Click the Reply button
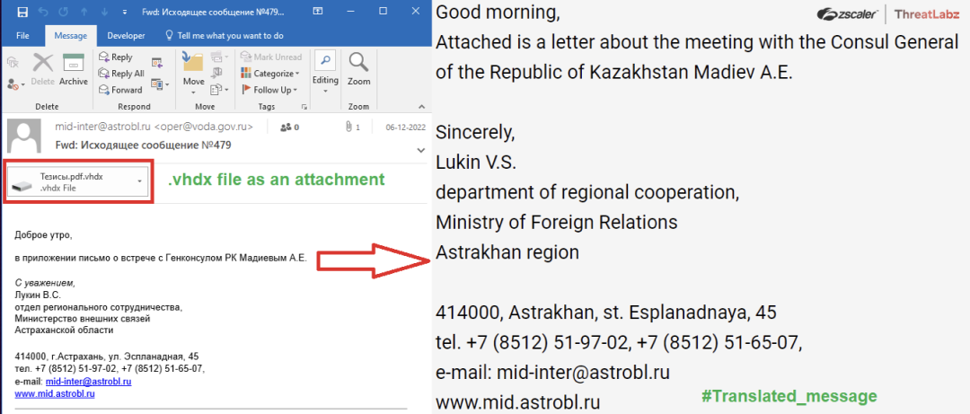970x414 pixels. point(114,57)
